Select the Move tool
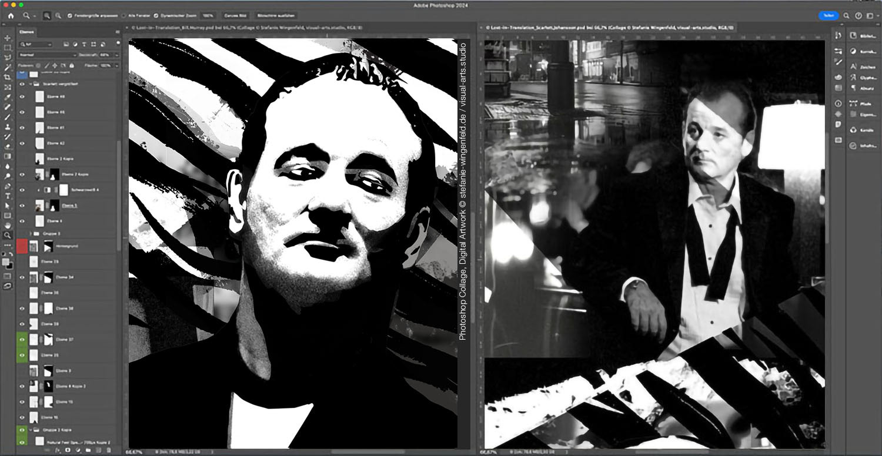The width and height of the screenshot is (882, 456). 8,38
